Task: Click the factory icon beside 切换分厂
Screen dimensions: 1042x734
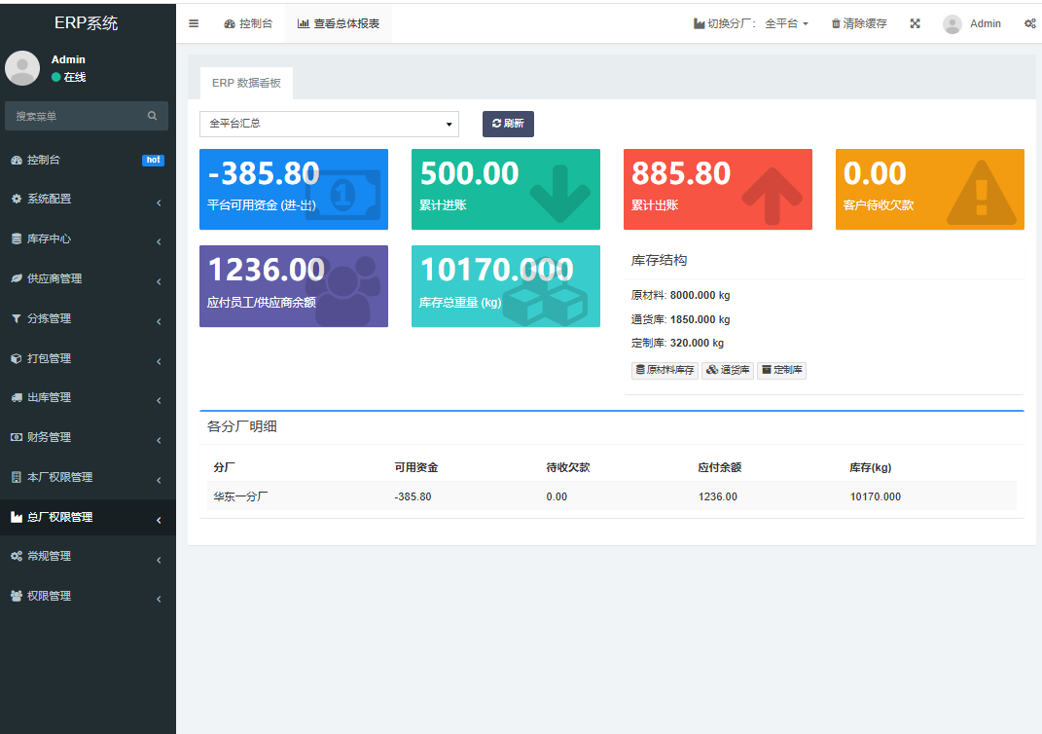Action: pos(700,24)
